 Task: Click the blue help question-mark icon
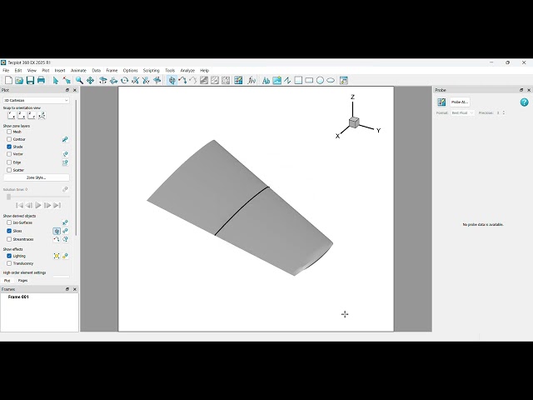pyautogui.click(x=524, y=102)
